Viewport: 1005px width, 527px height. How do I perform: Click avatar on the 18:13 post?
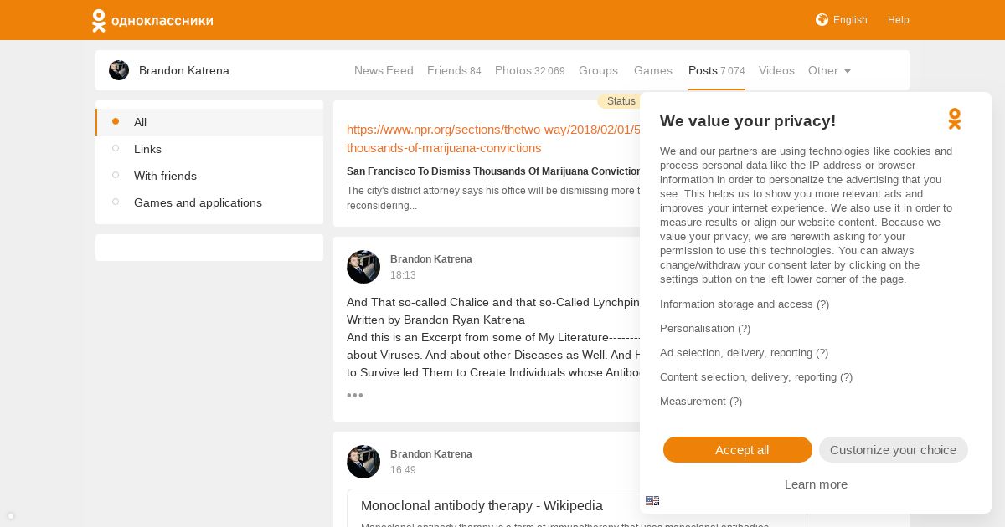click(x=363, y=267)
